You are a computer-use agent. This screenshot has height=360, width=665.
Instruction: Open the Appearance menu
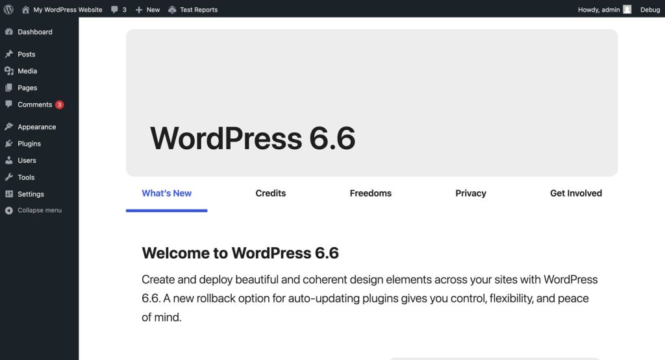[x=36, y=126]
